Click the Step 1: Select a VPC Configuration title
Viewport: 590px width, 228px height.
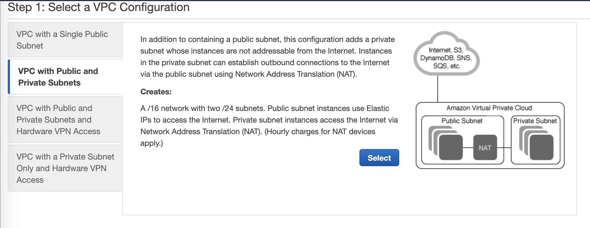pyautogui.click(x=99, y=7)
